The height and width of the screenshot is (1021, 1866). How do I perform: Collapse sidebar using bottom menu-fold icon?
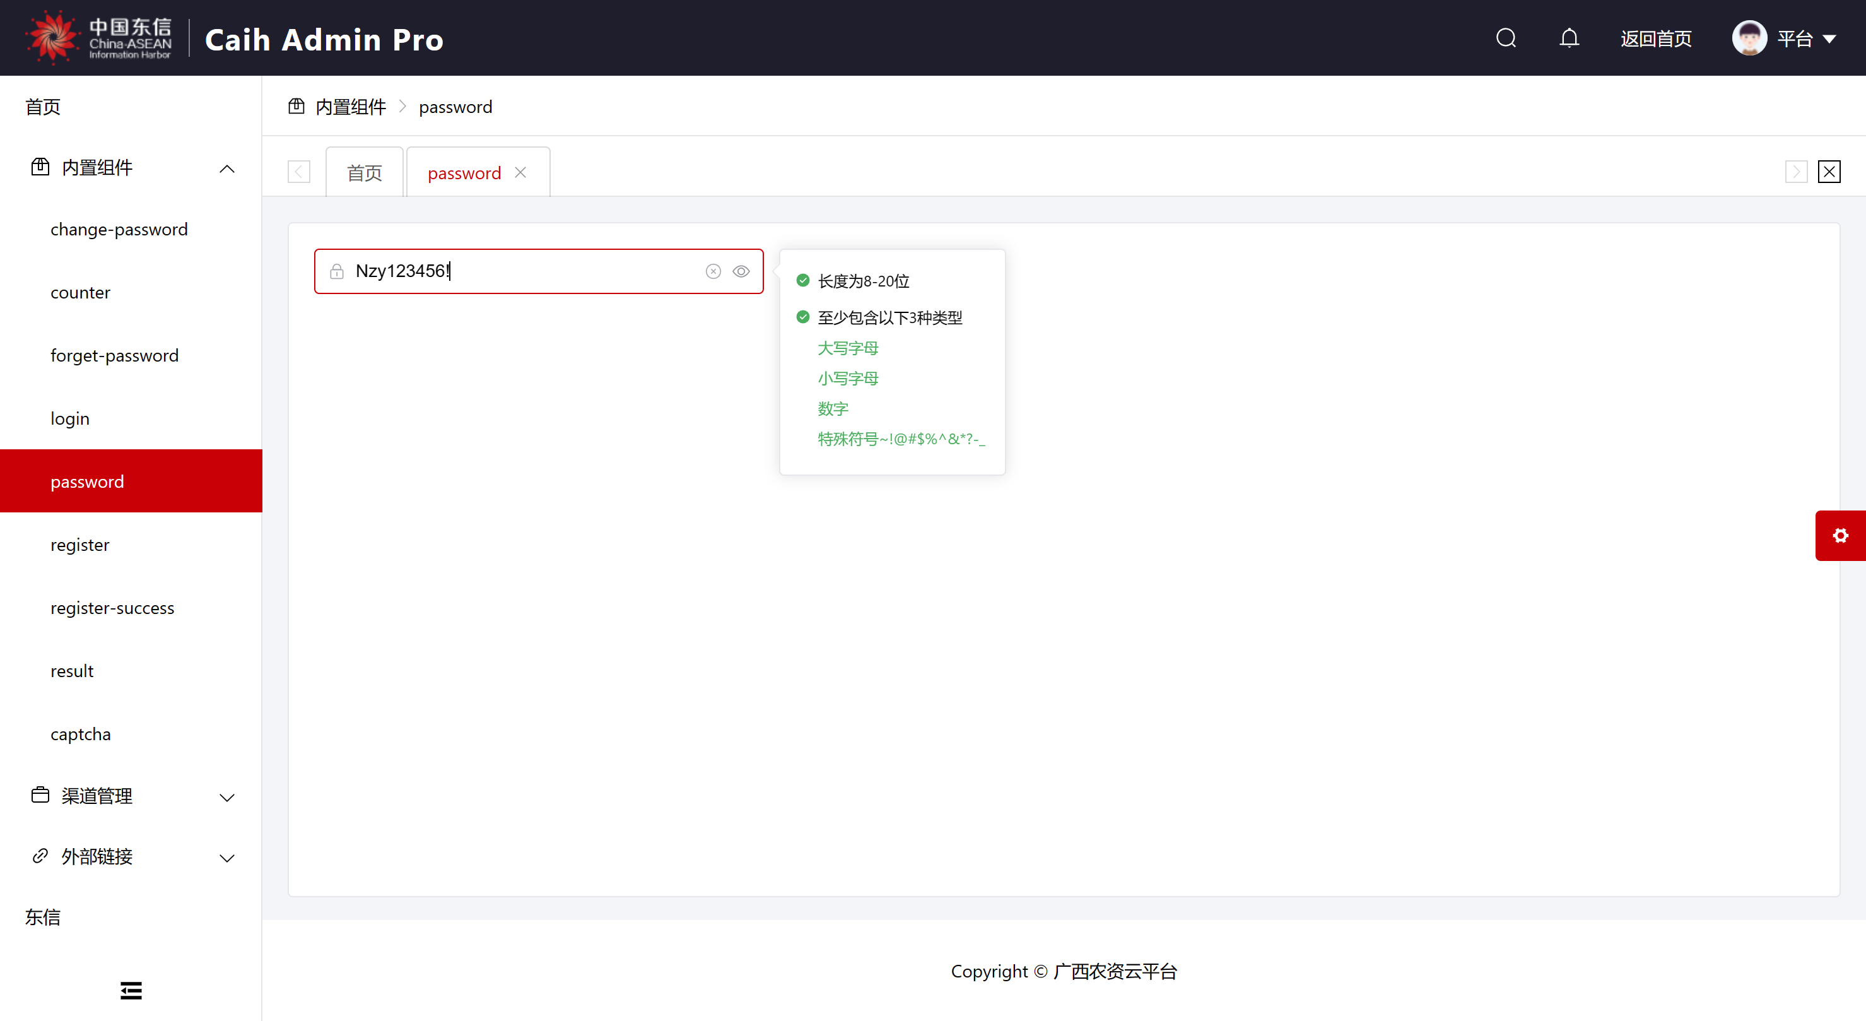pos(131,990)
